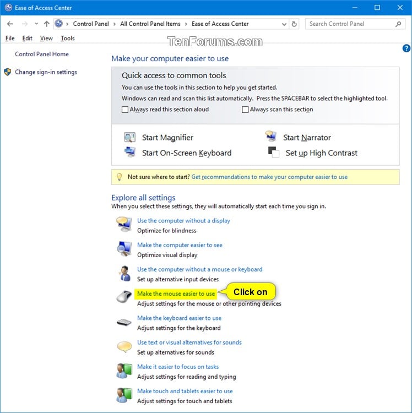Click icon for computer without a display

tap(124, 224)
